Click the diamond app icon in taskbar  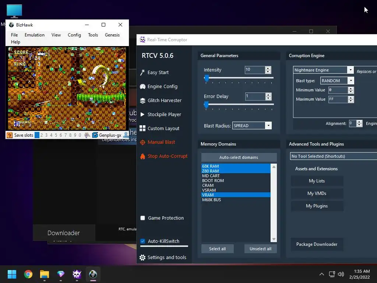(x=61, y=274)
